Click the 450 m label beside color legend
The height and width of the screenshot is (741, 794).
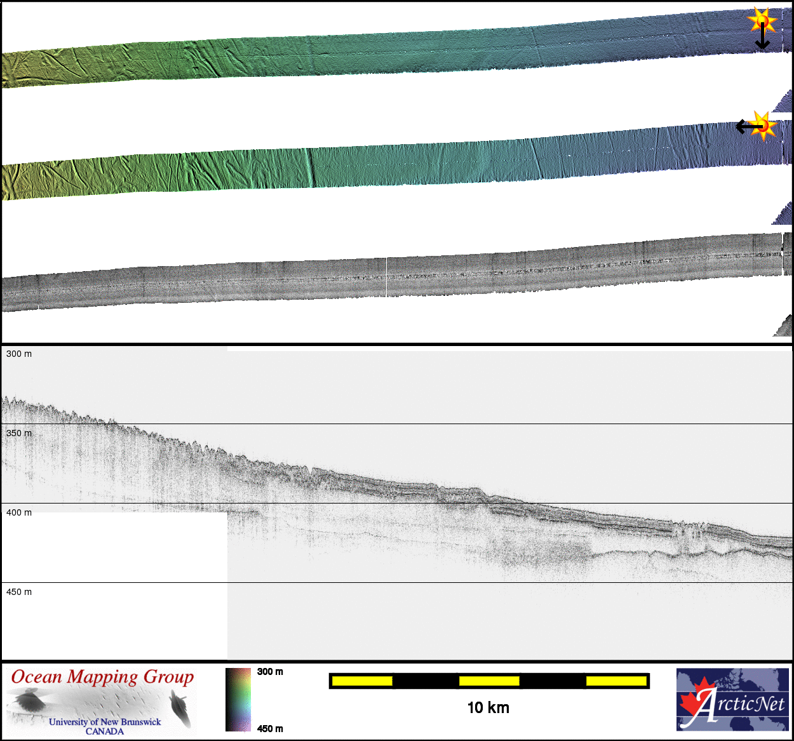click(270, 728)
